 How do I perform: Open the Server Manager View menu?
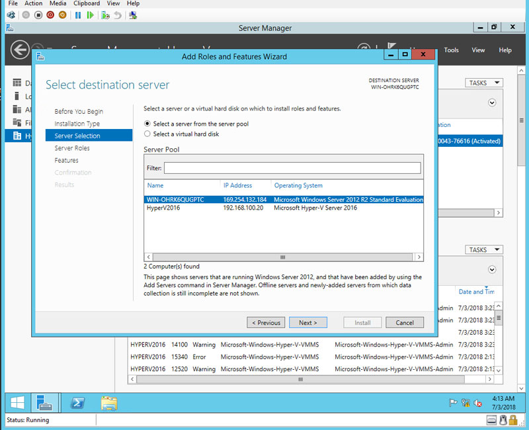[478, 50]
